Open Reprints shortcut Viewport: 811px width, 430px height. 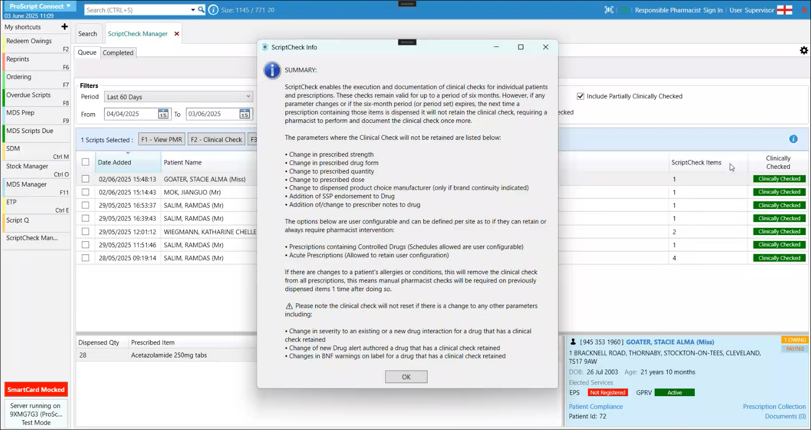pyautogui.click(x=37, y=62)
